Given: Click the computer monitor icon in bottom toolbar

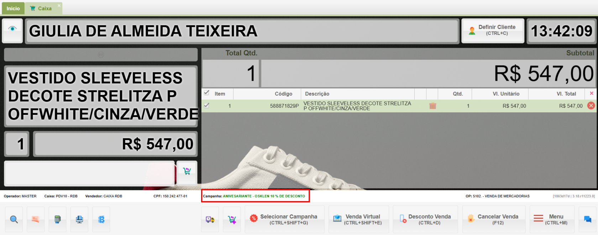Looking at the screenshot, I should pyautogui.click(x=79, y=219).
